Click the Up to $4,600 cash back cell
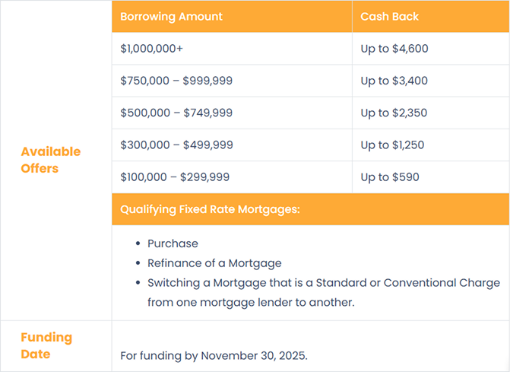The height and width of the screenshot is (372, 510). (x=394, y=49)
